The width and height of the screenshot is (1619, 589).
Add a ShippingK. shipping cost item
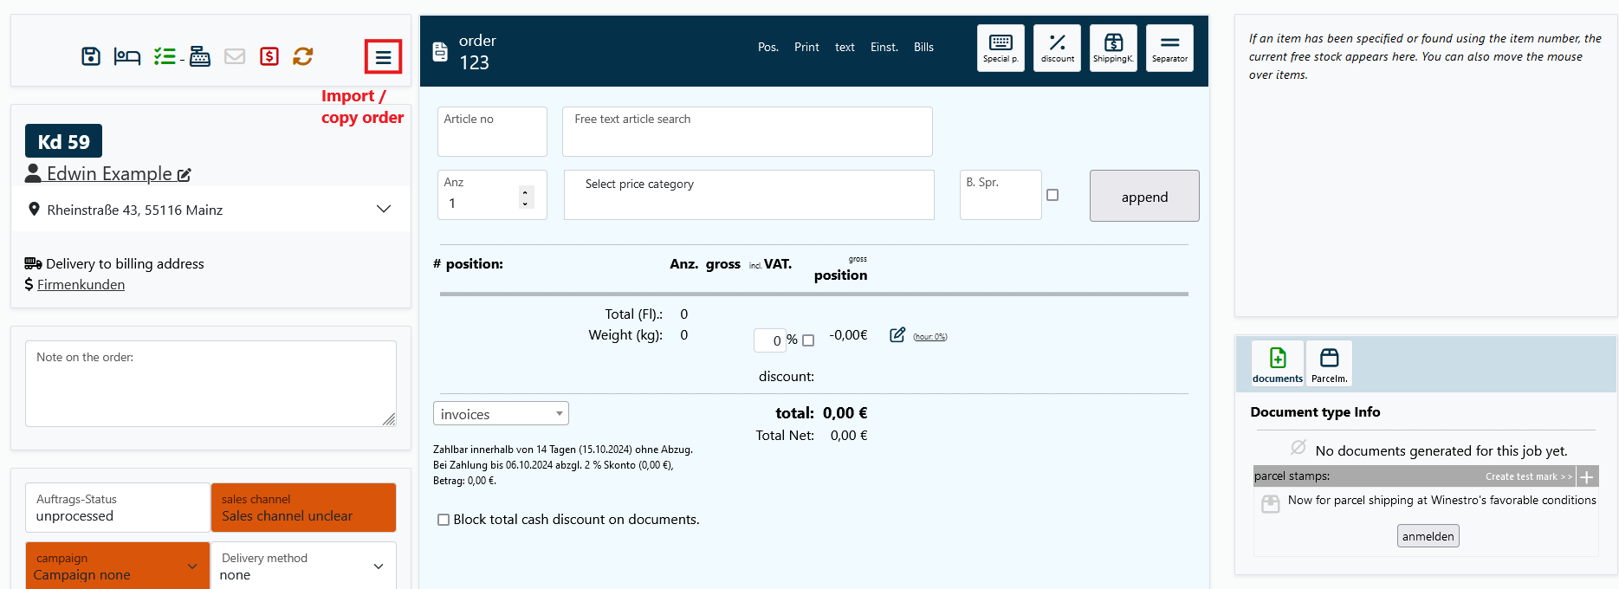tap(1113, 48)
